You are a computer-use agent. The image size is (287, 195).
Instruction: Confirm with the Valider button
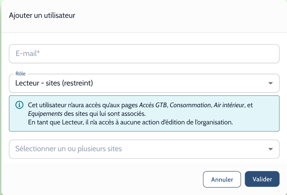(262, 179)
